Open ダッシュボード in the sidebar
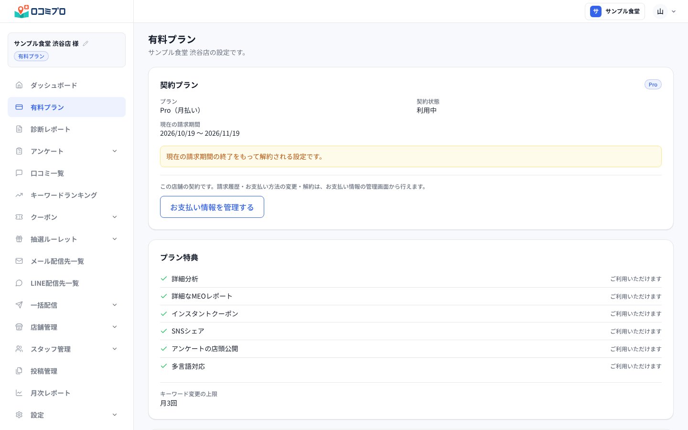This screenshot has width=688, height=430. click(x=66, y=85)
